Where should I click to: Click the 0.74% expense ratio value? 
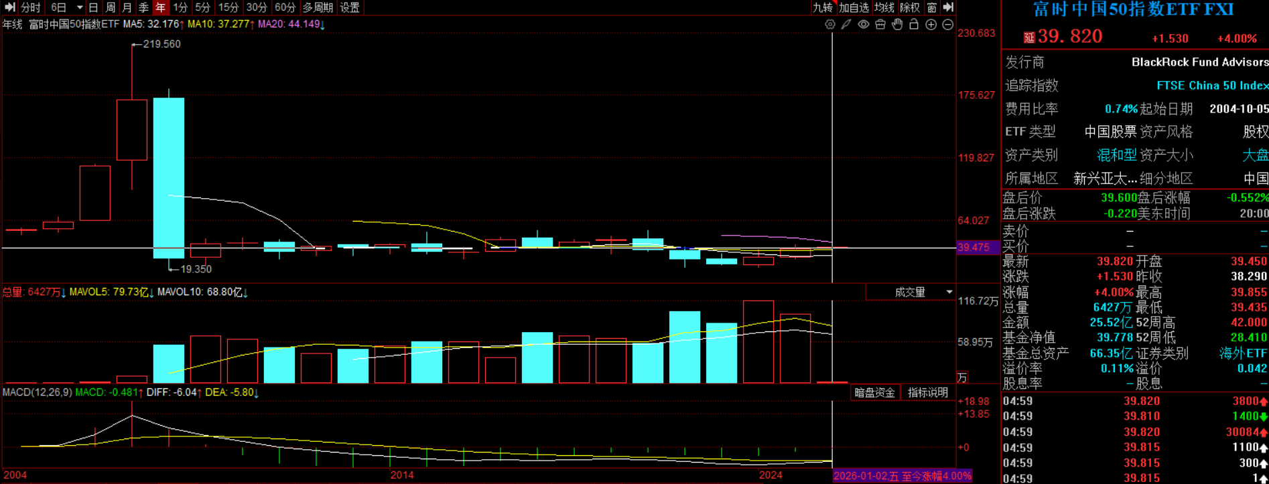click(1121, 109)
